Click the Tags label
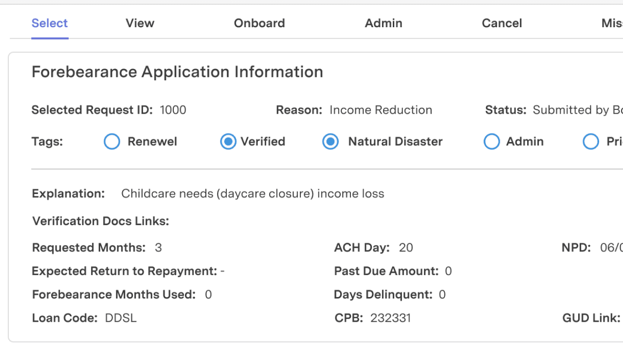The image size is (623, 350). click(47, 141)
